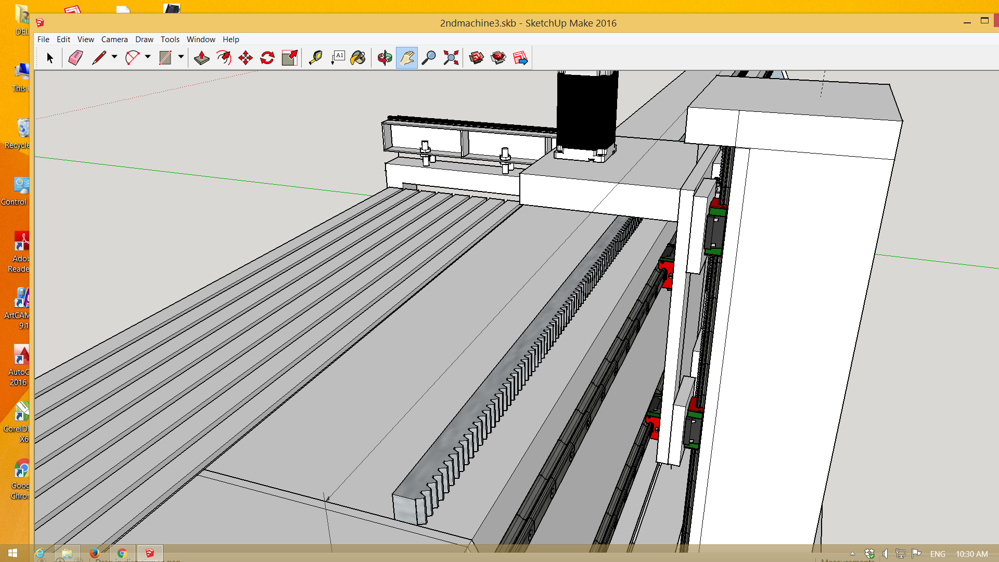Expand the Arc tool dropdown arrow
Image resolution: width=999 pixels, height=562 pixels.
click(148, 57)
